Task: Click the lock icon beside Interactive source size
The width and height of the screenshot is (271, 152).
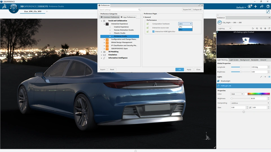Action: pyautogui.click(x=148, y=28)
